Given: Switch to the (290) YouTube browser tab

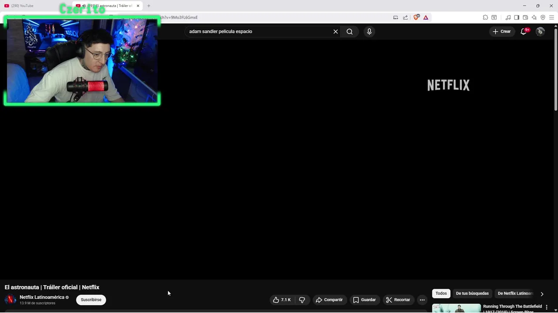Looking at the screenshot, I should point(35,6).
